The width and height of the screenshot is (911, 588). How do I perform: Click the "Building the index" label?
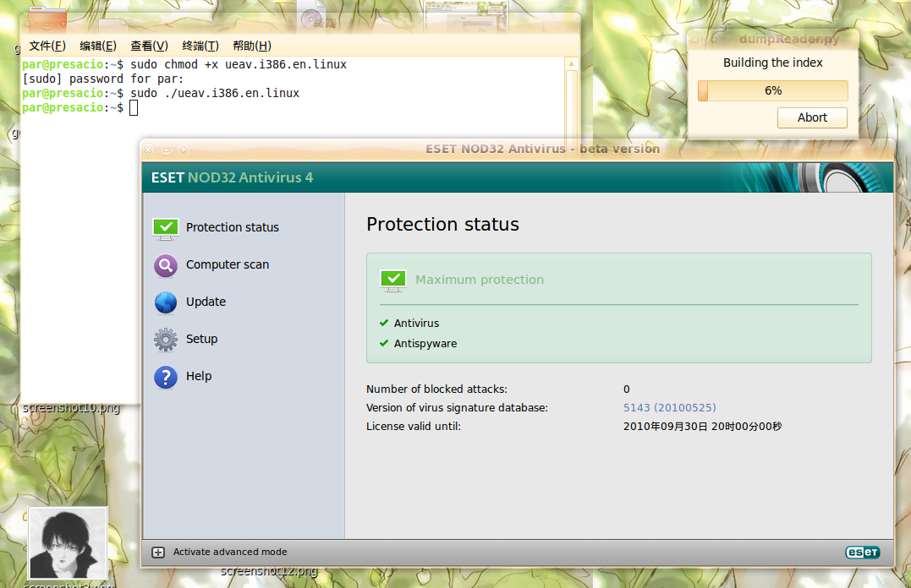[773, 63]
